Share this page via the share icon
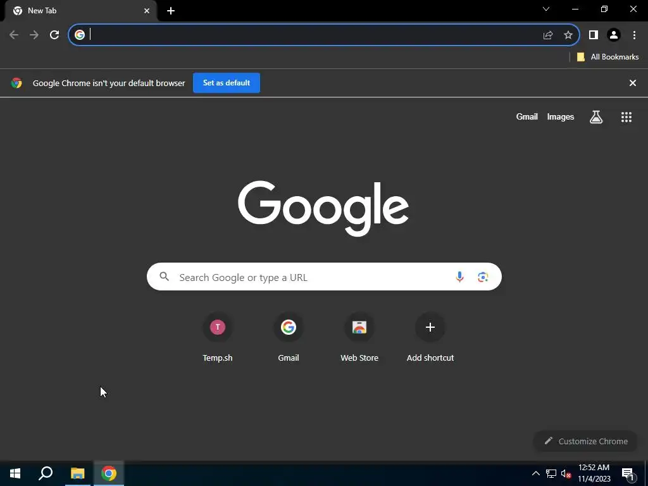The image size is (648, 486). click(x=548, y=35)
